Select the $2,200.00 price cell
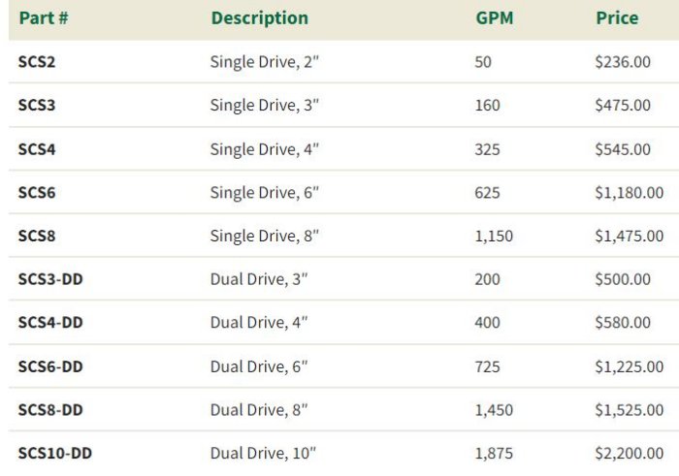 tap(629, 454)
